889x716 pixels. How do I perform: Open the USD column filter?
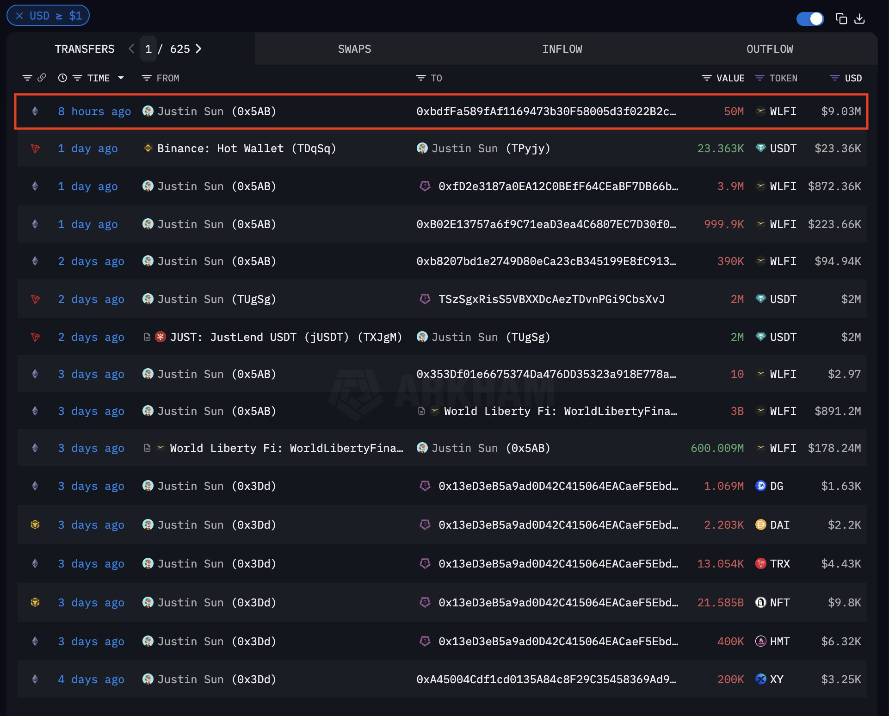834,78
